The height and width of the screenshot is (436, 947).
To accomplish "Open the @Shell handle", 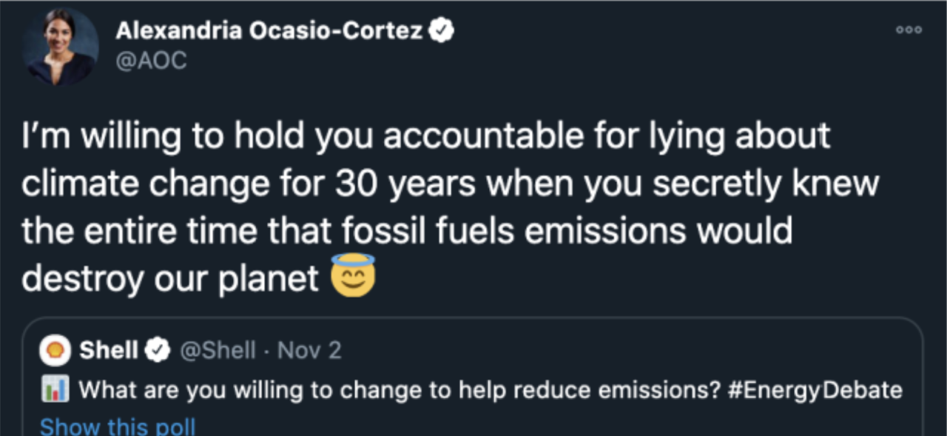I will pos(218,350).
